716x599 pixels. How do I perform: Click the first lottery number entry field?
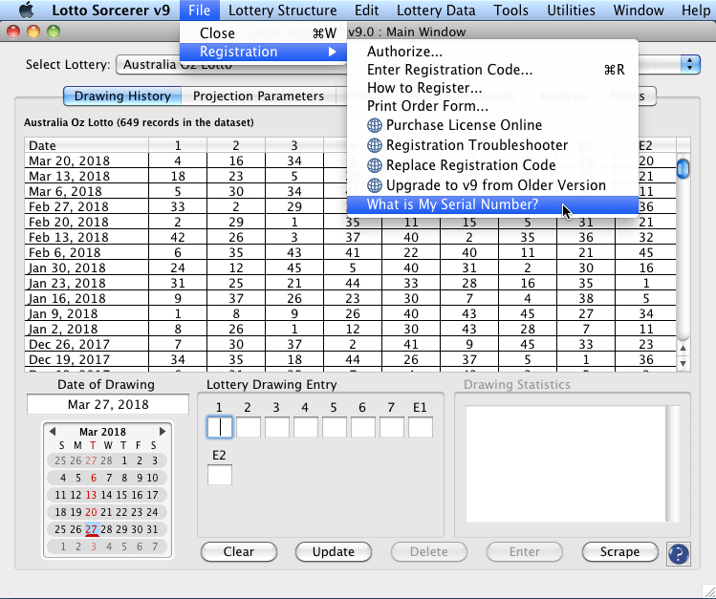coord(220,427)
